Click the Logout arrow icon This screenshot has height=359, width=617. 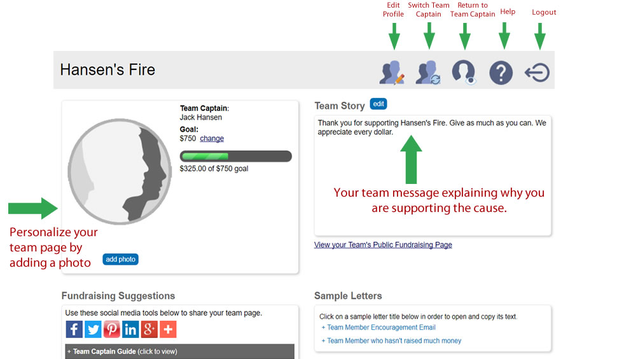pyautogui.click(x=537, y=73)
